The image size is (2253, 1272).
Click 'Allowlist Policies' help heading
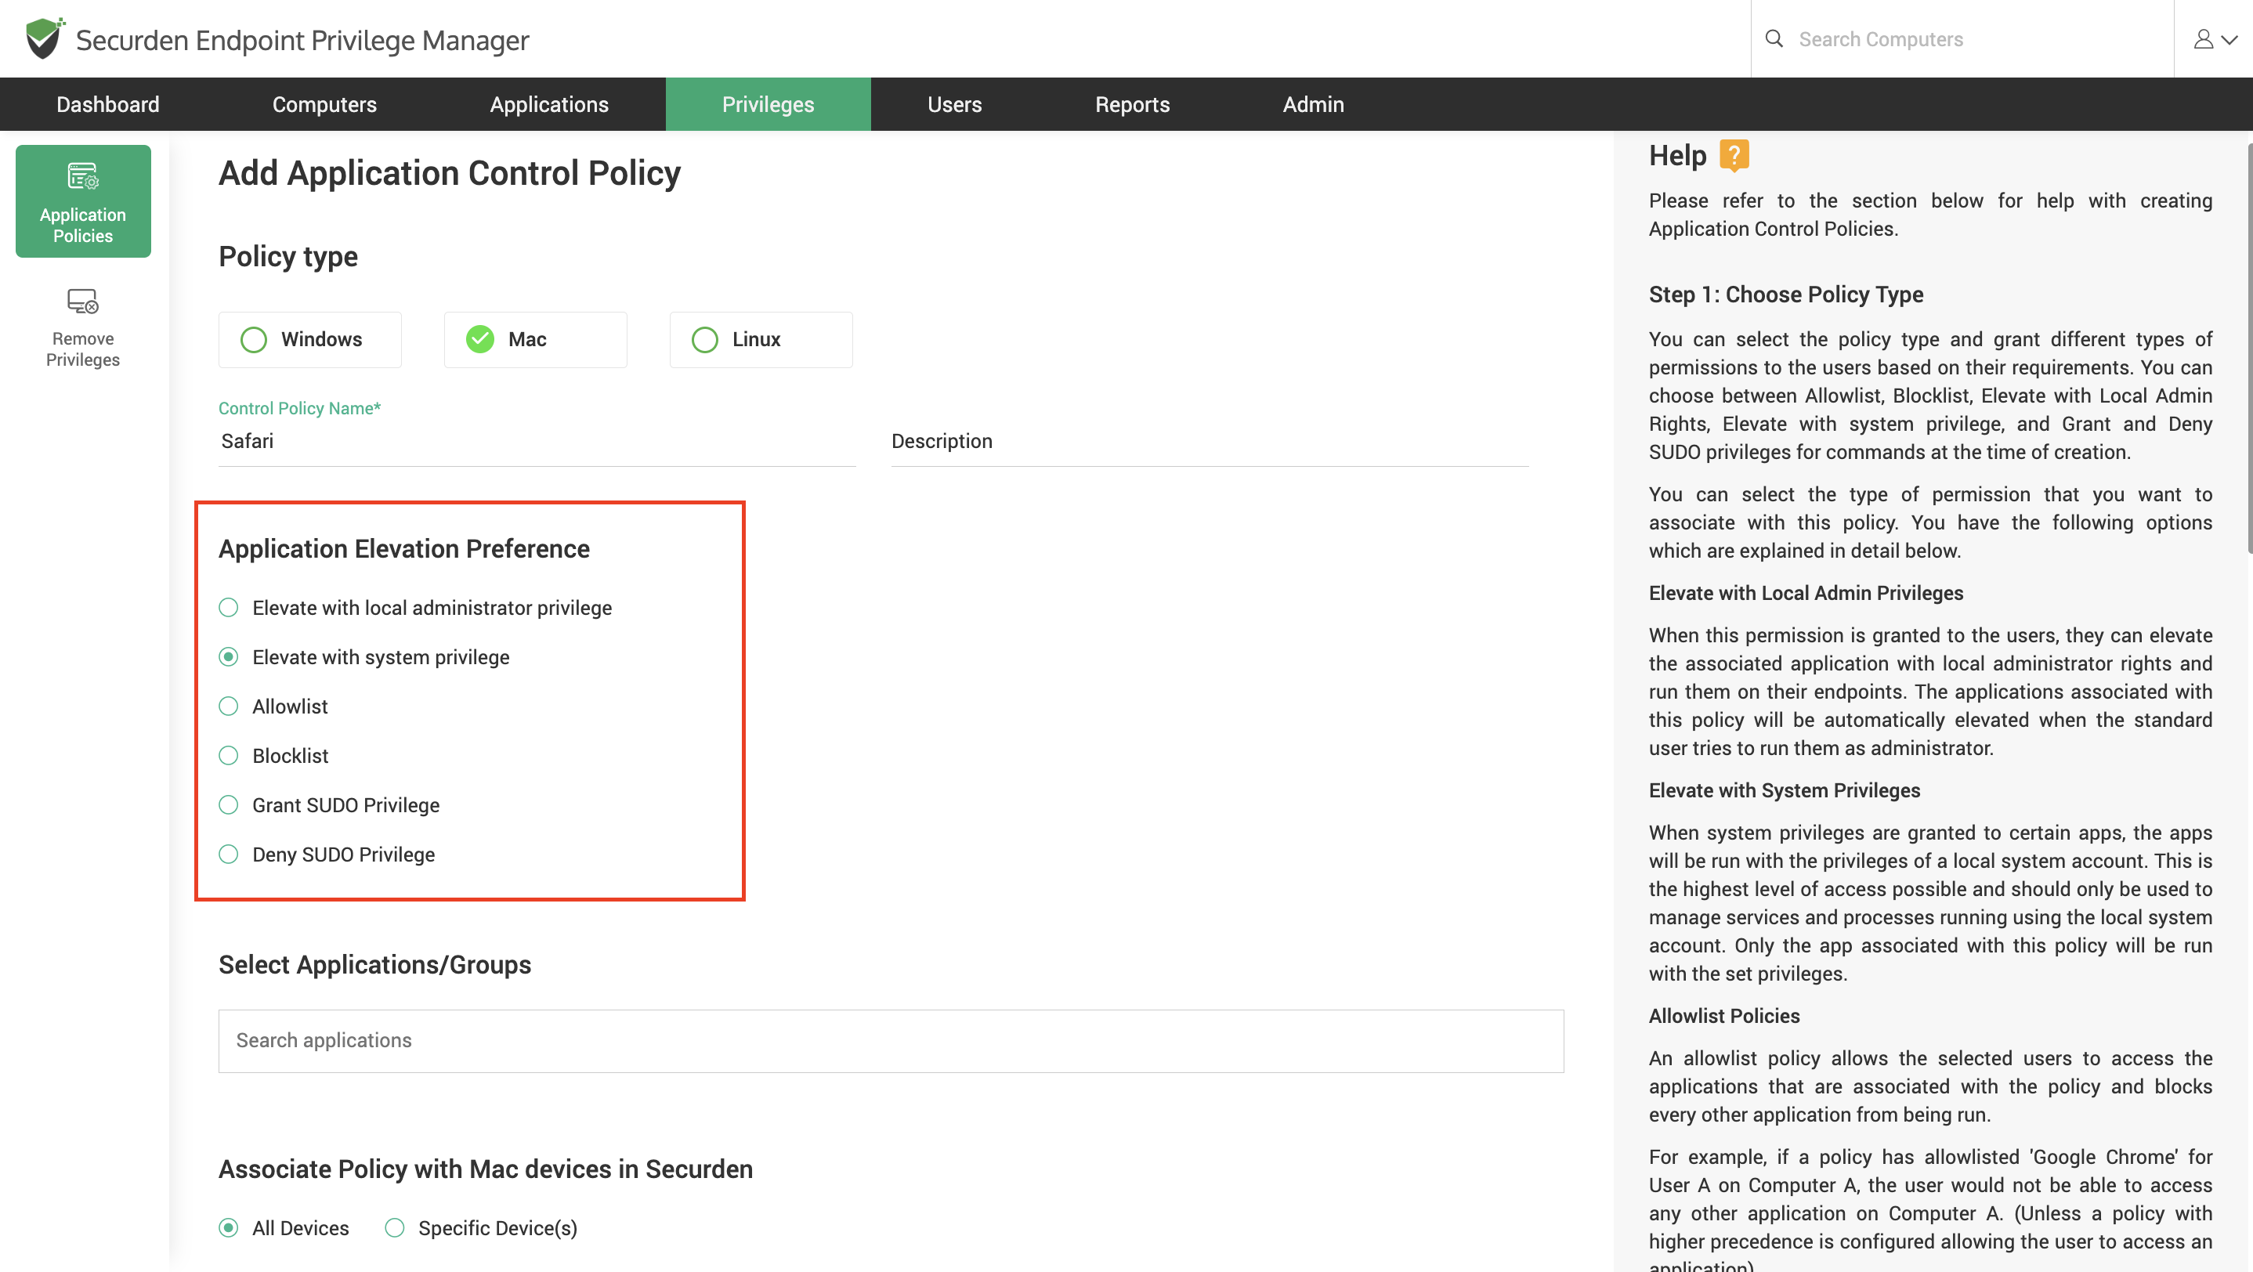(1724, 1016)
